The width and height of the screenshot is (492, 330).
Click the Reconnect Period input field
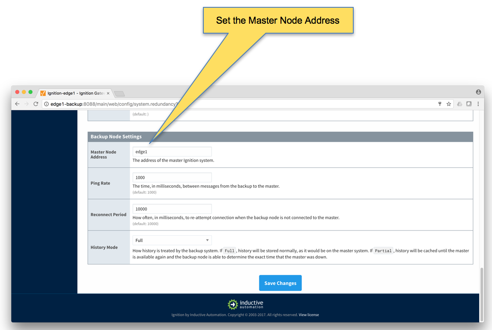click(x=172, y=209)
